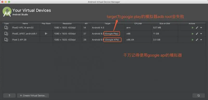Click the Android 9.0 (Google APIs) target cell
The image size is (208, 100).
point(107,40)
